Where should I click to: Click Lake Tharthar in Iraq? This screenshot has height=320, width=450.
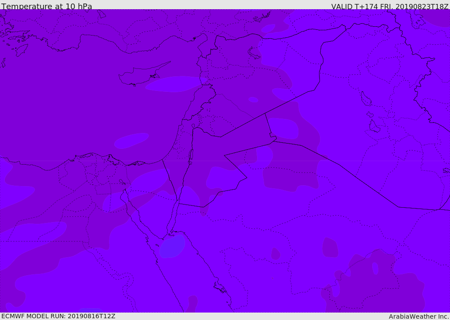click(x=366, y=99)
